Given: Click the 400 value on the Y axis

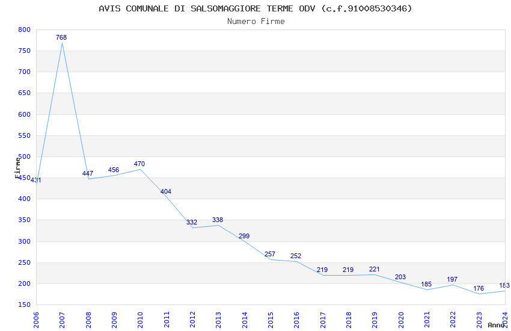Looking at the screenshot, I should pyautogui.click(x=25, y=199).
